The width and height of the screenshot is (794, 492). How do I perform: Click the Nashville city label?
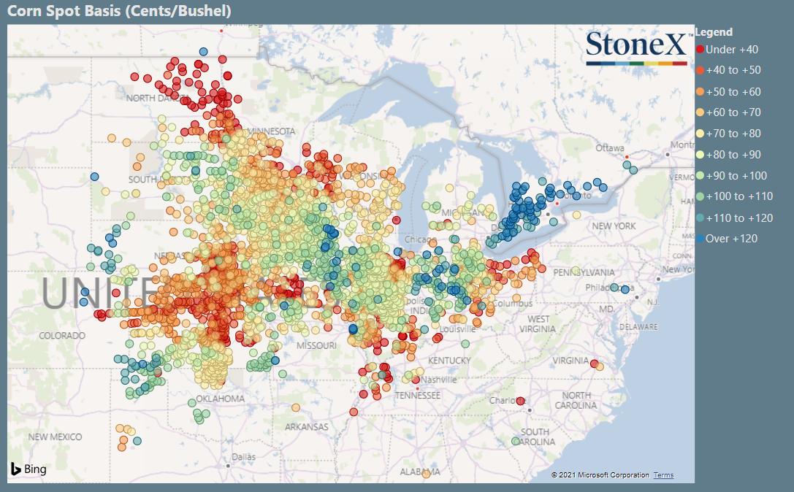coord(438,380)
